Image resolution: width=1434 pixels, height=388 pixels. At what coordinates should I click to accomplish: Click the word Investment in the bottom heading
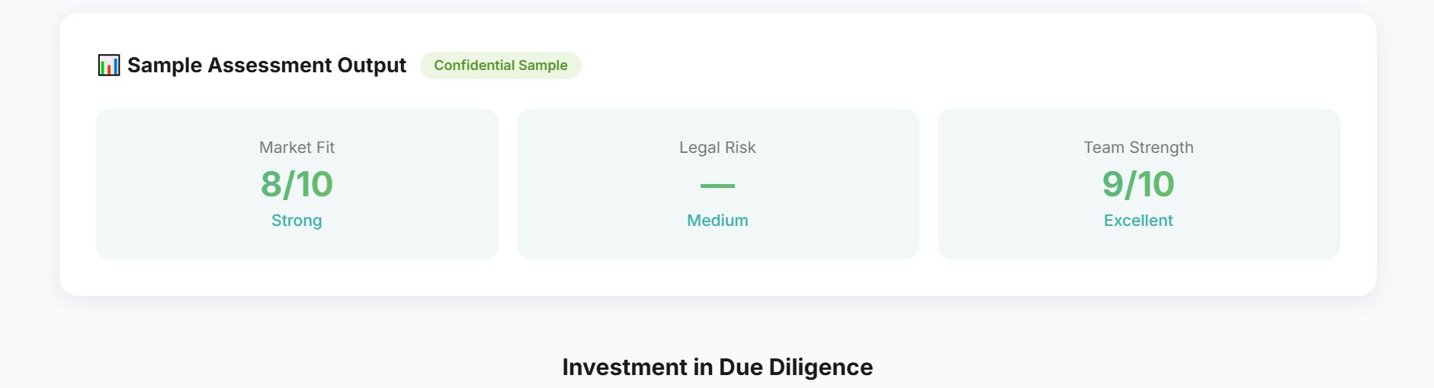coord(624,367)
